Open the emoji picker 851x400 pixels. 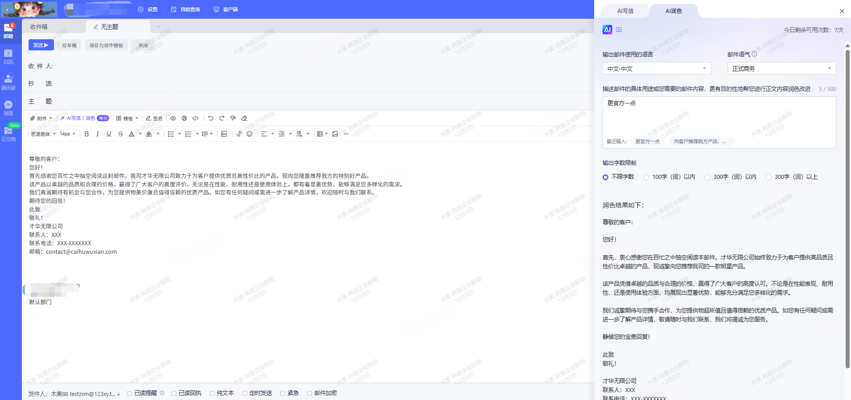250,134
